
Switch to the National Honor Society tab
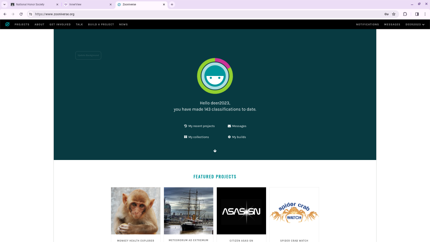33,5
